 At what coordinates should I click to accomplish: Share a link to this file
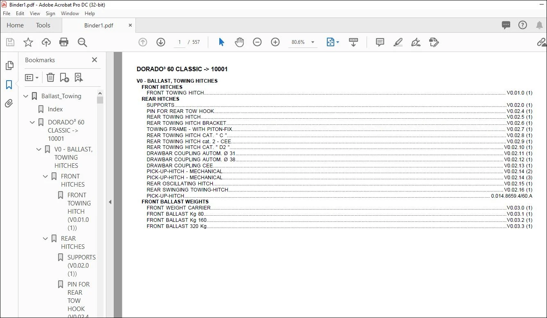tap(542, 42)
